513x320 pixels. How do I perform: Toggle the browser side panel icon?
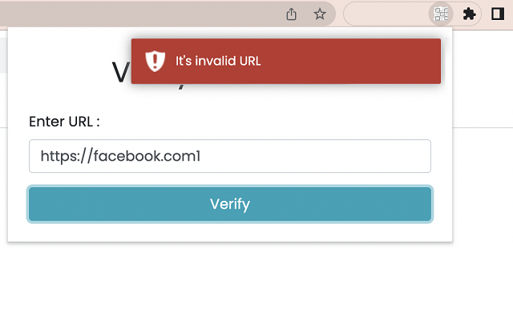click(x=497, y=14)
